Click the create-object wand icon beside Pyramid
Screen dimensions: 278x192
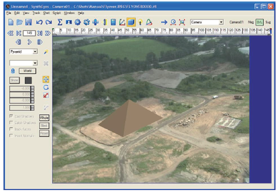point(46,52)
